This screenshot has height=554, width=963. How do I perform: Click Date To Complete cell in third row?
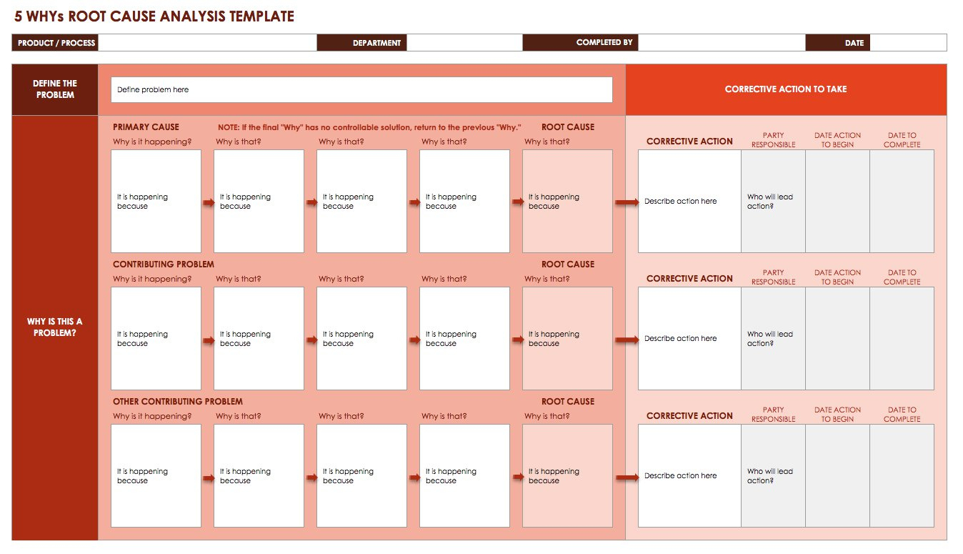[x=902, y=475]
